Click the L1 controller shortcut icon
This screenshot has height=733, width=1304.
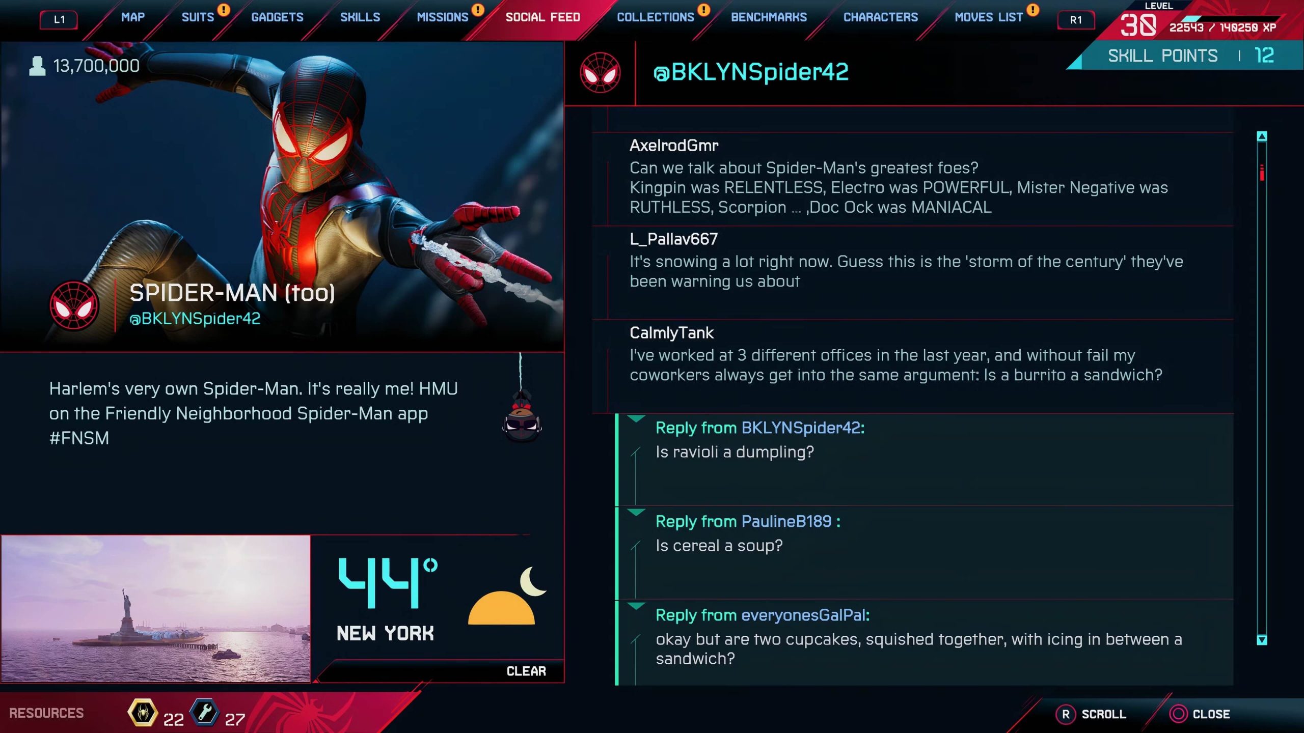coord(58,18)
